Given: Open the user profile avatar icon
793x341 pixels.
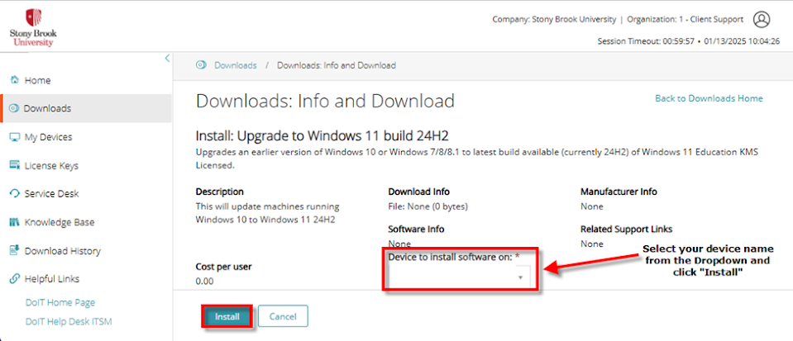Looking at the screenshot, I should (761, 20).
